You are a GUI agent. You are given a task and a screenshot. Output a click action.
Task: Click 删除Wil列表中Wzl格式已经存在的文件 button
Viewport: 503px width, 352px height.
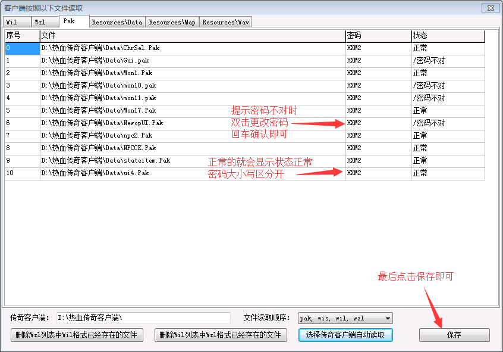[x=221, y=335]
